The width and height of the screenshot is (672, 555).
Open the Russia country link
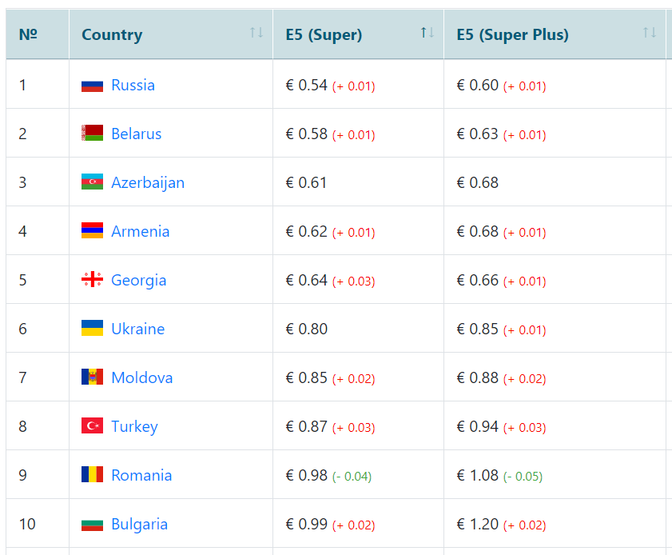(x=133, y=85)
